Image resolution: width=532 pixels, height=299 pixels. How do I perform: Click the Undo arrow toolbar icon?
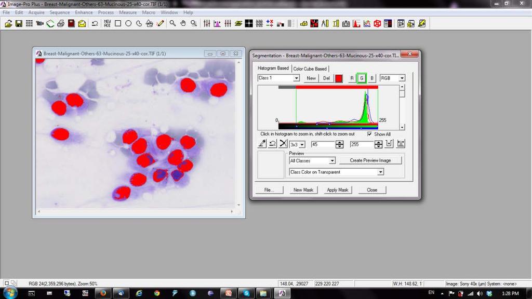point(95,24)
